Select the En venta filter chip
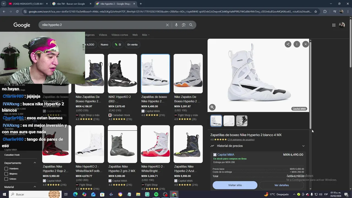Viewport: 352px width, 198px height. (132, 45)
